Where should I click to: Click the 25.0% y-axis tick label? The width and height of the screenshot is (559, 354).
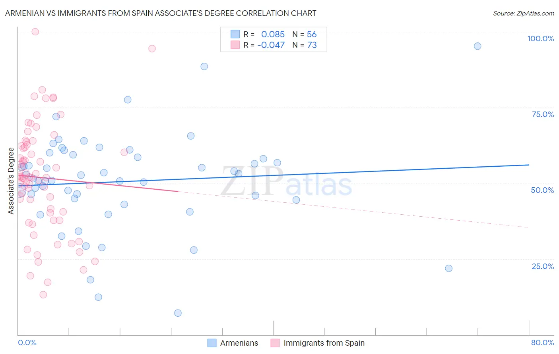coord(543,266)
